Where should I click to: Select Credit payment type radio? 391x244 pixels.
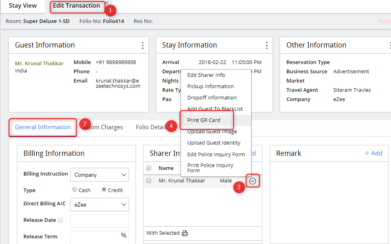tap(104, 190)
